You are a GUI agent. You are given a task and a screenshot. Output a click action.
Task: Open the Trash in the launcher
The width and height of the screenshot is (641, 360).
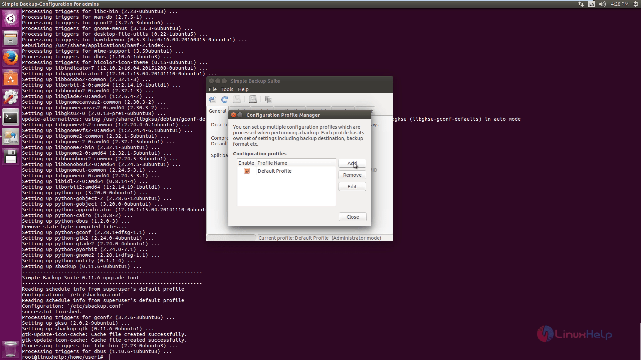click(11, 349)
